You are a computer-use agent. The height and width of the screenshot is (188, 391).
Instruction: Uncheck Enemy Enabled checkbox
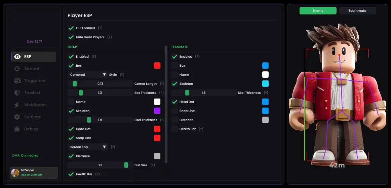coord(71,56)
